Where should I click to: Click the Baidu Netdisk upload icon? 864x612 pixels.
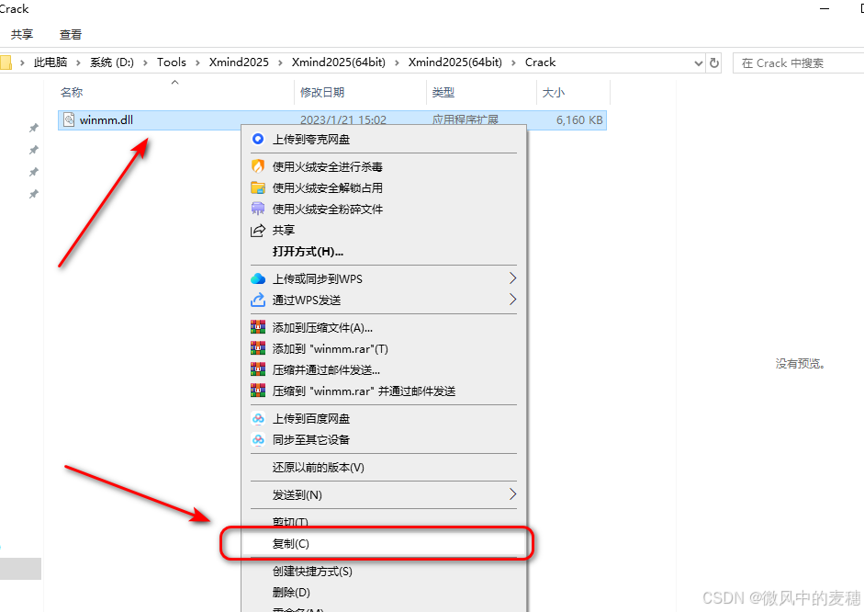[x=257, y=418]
